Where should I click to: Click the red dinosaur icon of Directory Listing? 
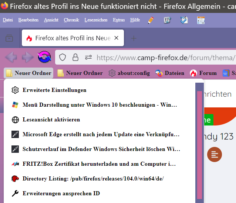[x=15, y=179]
